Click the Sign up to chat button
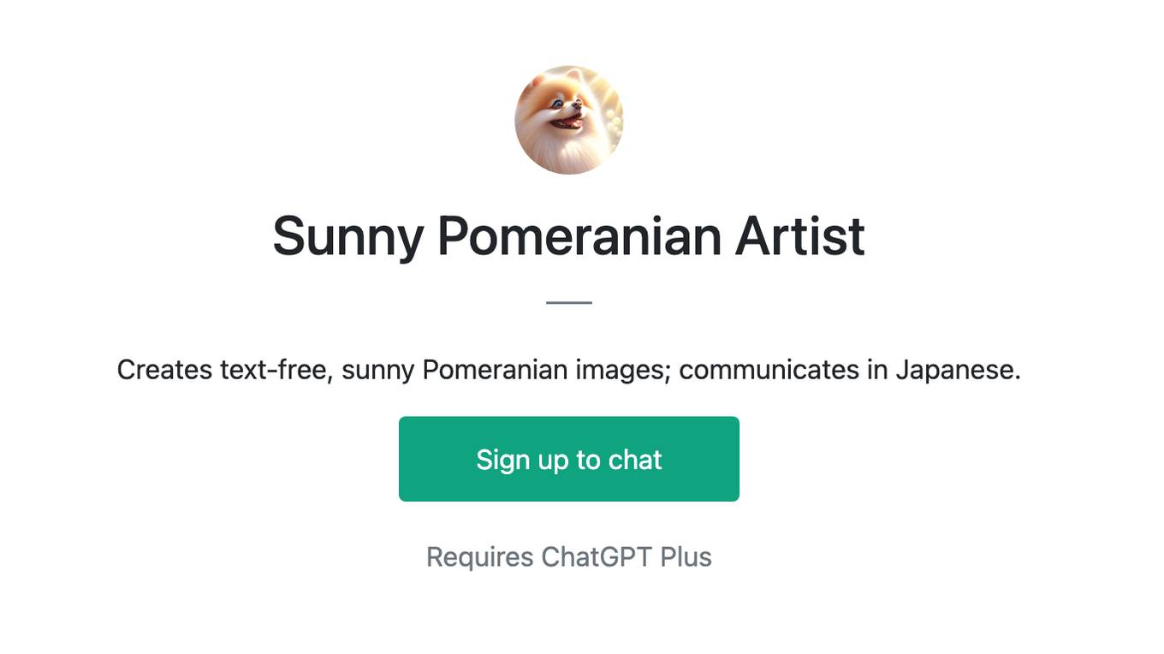The width and height of the screenshot is (1164, 654). pos(569,459)
